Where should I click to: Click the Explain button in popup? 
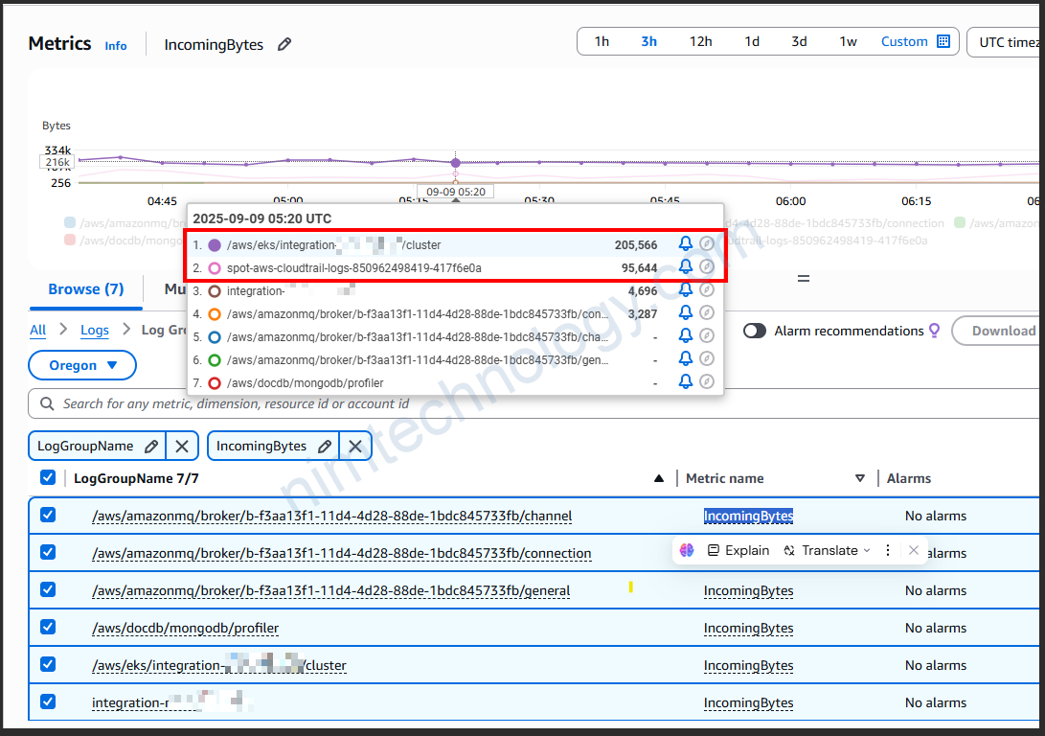coord(738,550)
